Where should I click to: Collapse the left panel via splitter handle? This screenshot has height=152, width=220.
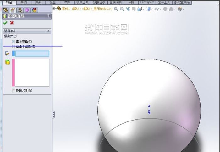pos(53,115)
